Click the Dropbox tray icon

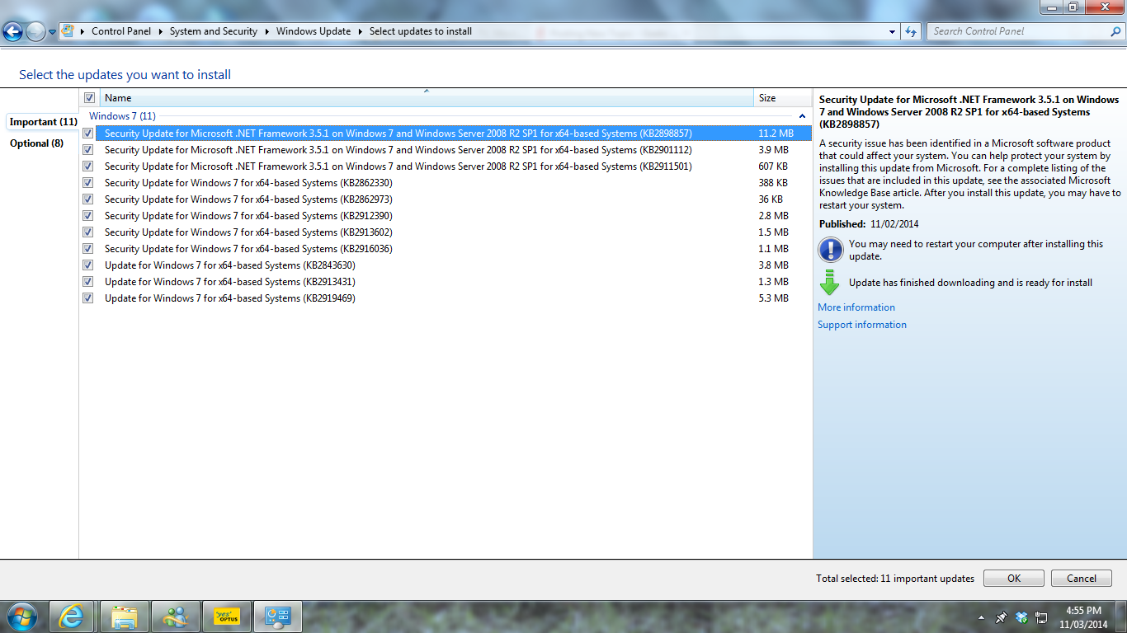(x=1021, y=617)
